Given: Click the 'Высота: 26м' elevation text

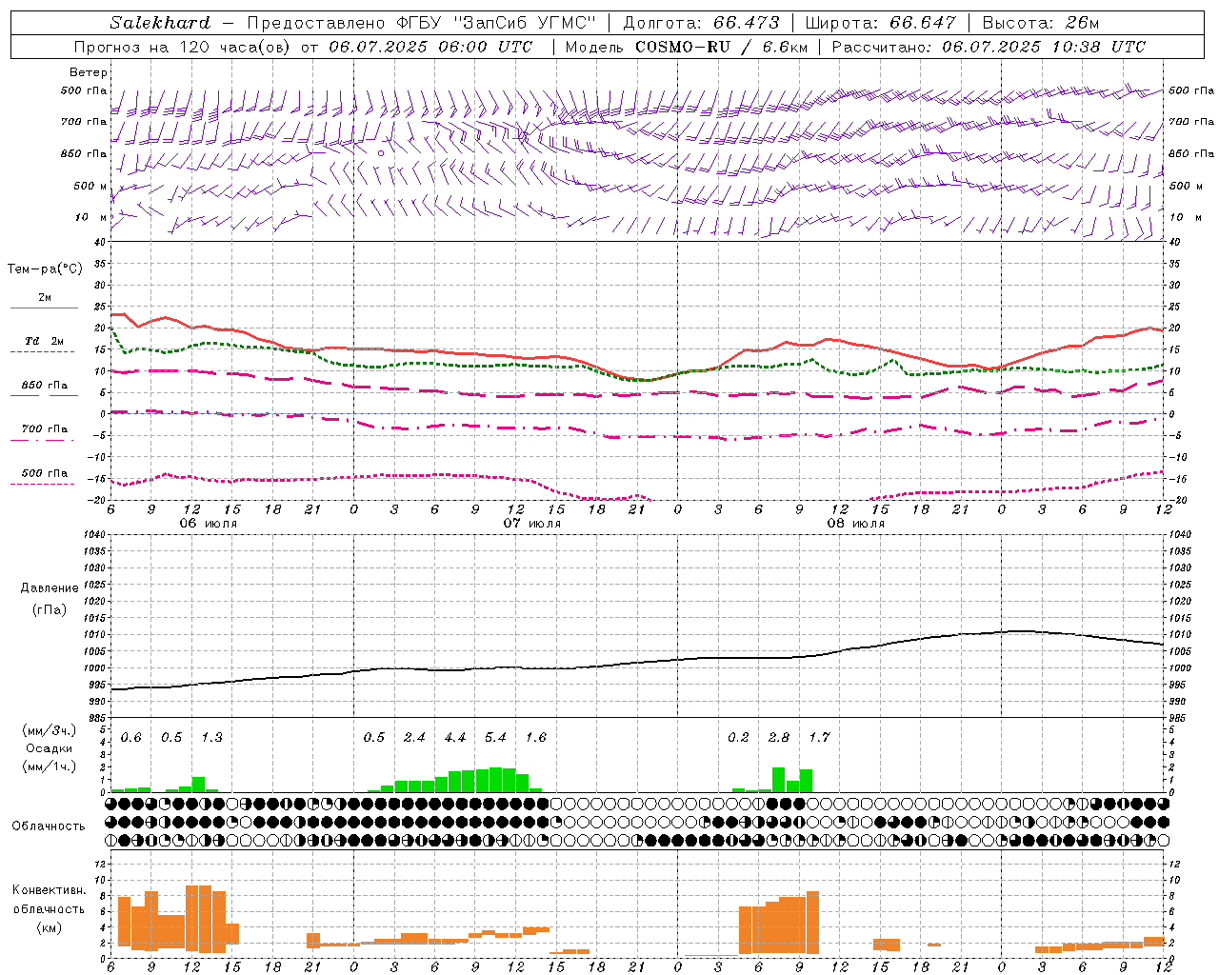Looking at the screenshot, I should 1041,23.
